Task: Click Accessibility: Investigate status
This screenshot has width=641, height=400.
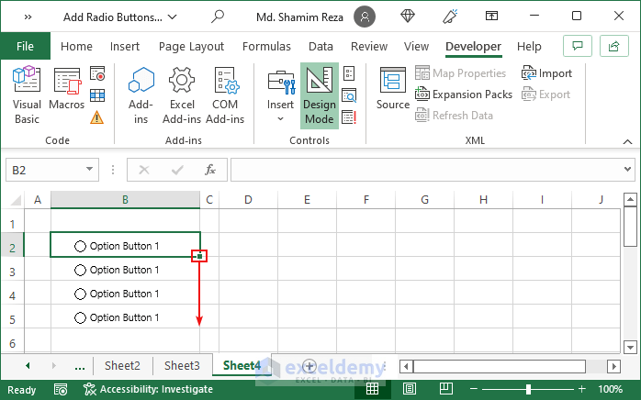Action: [148, 389]
